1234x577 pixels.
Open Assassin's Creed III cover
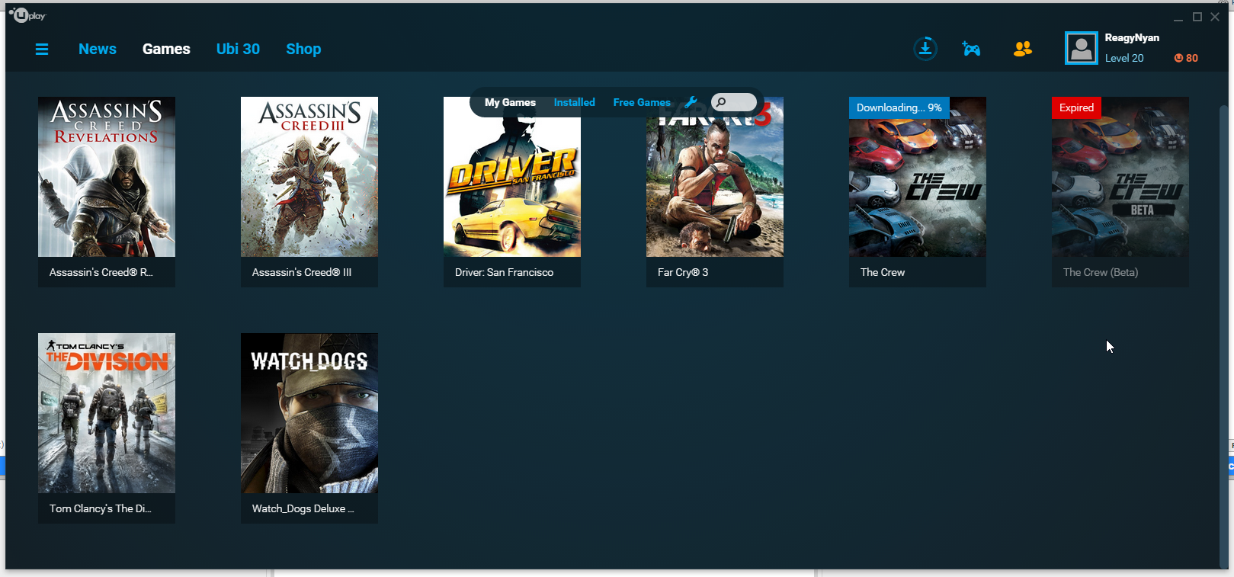tap(309, 177)
